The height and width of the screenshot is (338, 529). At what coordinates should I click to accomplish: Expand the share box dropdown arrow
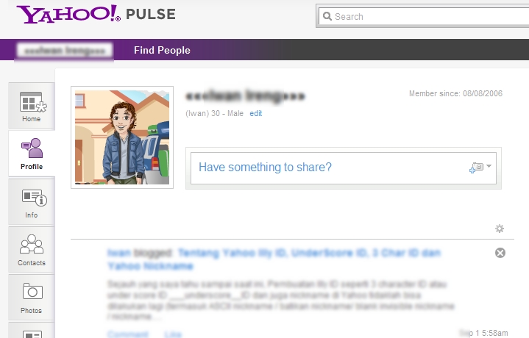click(489, 166)
